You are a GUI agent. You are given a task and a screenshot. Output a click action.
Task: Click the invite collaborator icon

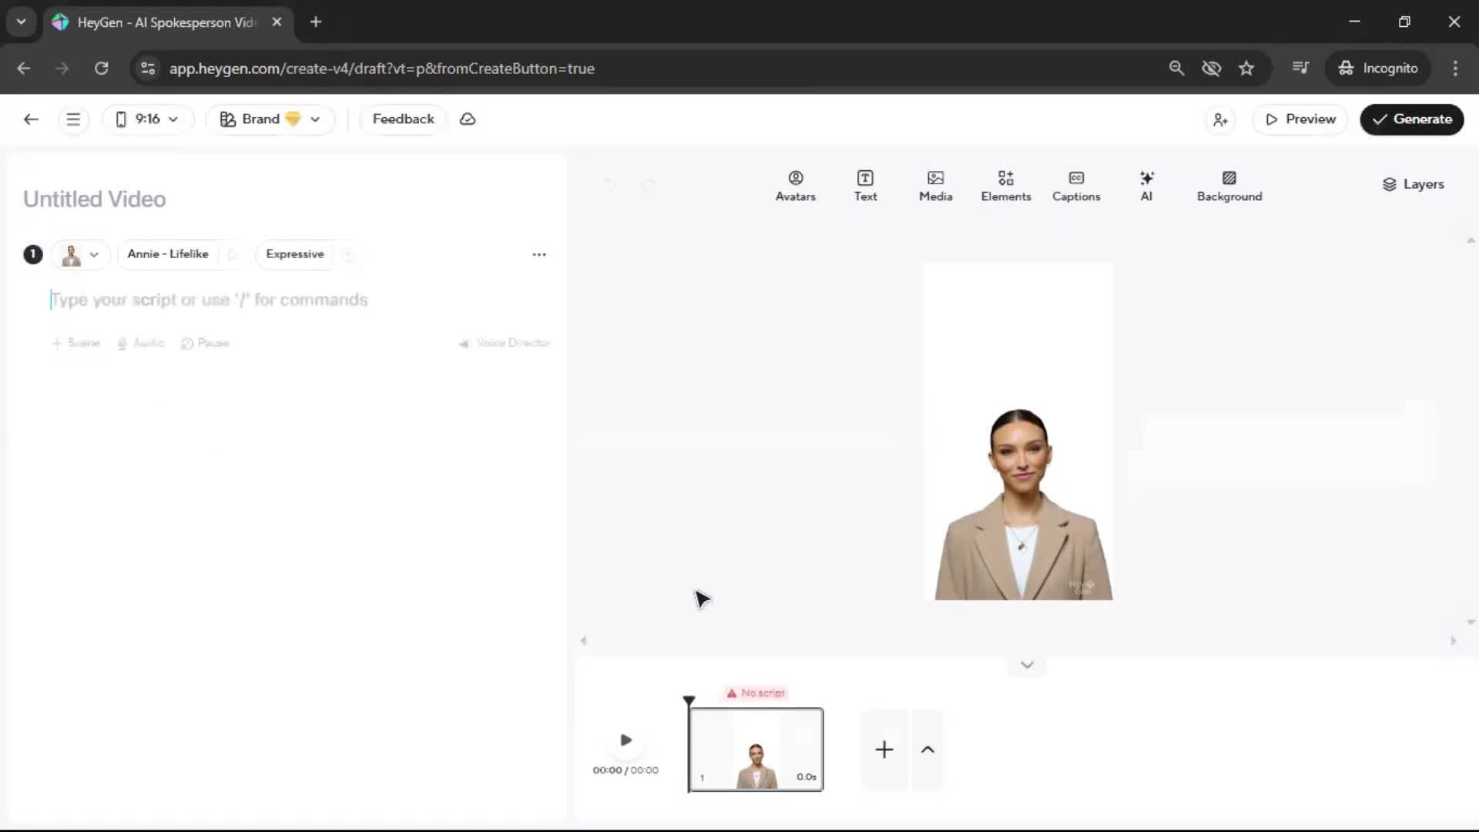(1220, 119)
